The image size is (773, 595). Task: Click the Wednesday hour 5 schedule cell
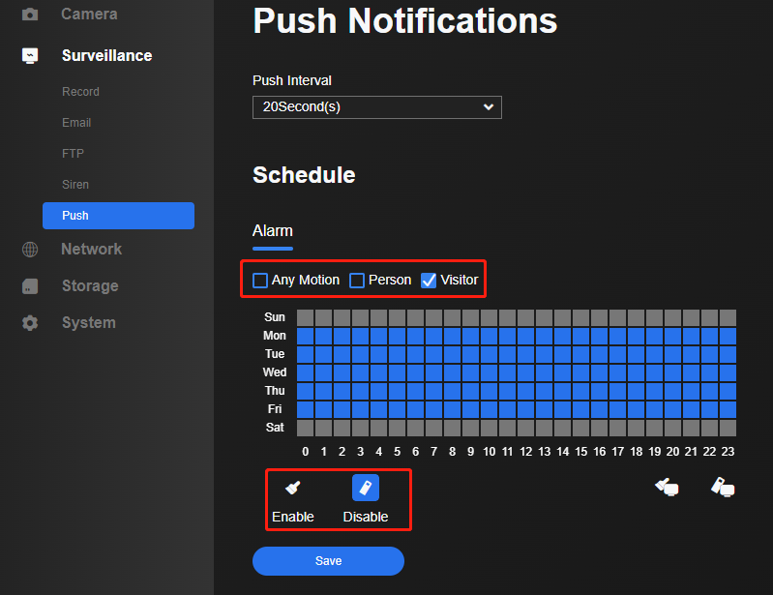397,372
